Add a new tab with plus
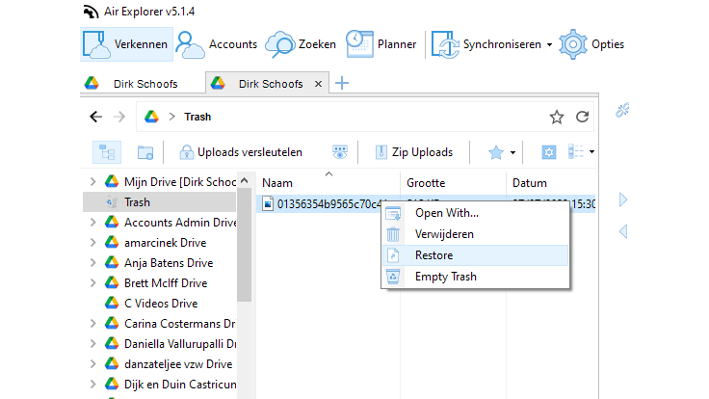This screenshot has height=399, width=709. click(x=341, y=83)
